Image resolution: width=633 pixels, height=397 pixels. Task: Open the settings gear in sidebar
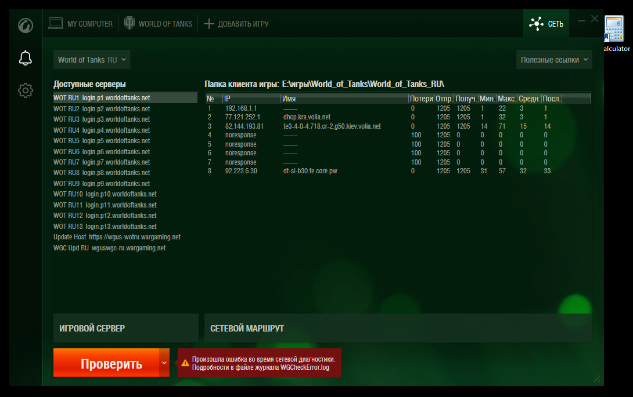tap(26, 90)
